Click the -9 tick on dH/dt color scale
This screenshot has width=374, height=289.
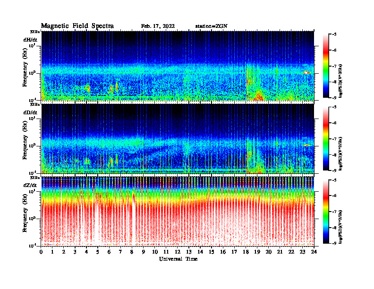point(334,98)
